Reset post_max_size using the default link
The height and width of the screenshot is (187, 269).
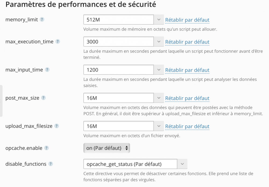187,98
